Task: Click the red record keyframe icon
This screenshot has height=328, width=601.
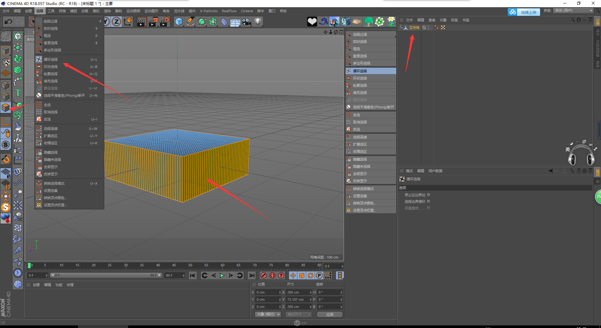Action: 264,275
